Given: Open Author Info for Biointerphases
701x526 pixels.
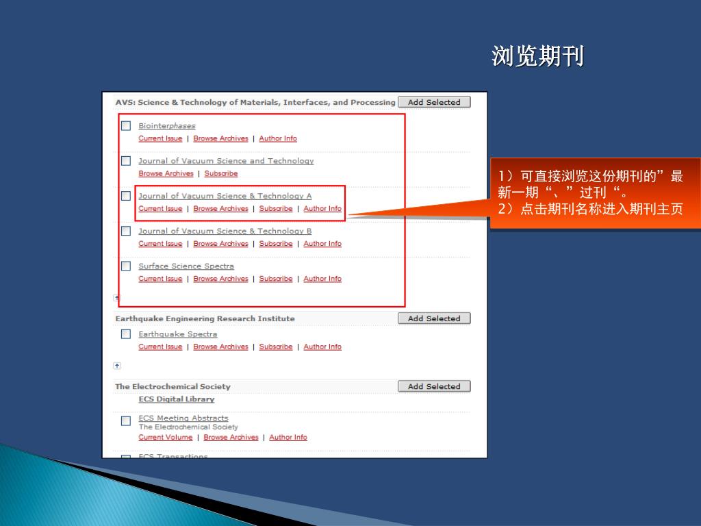Looking at the screenshot, I should (278, 138).
